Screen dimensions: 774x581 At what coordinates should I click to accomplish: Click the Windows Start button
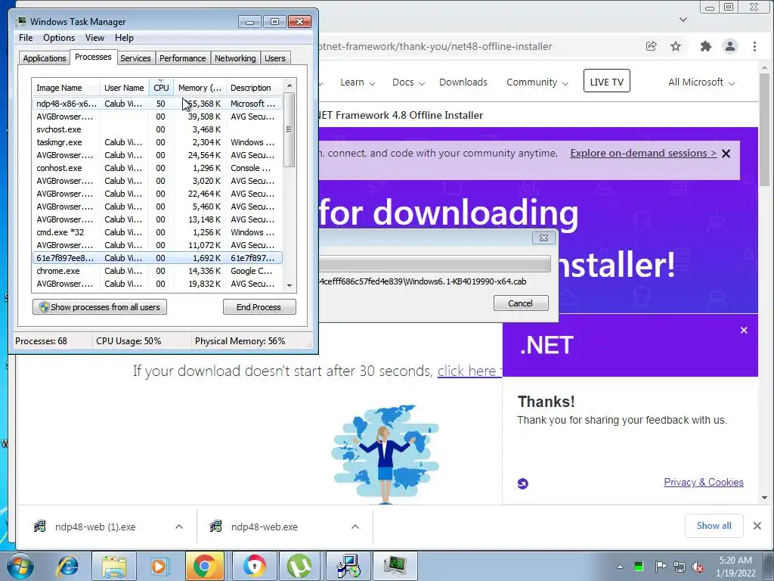tap(20, 566)
